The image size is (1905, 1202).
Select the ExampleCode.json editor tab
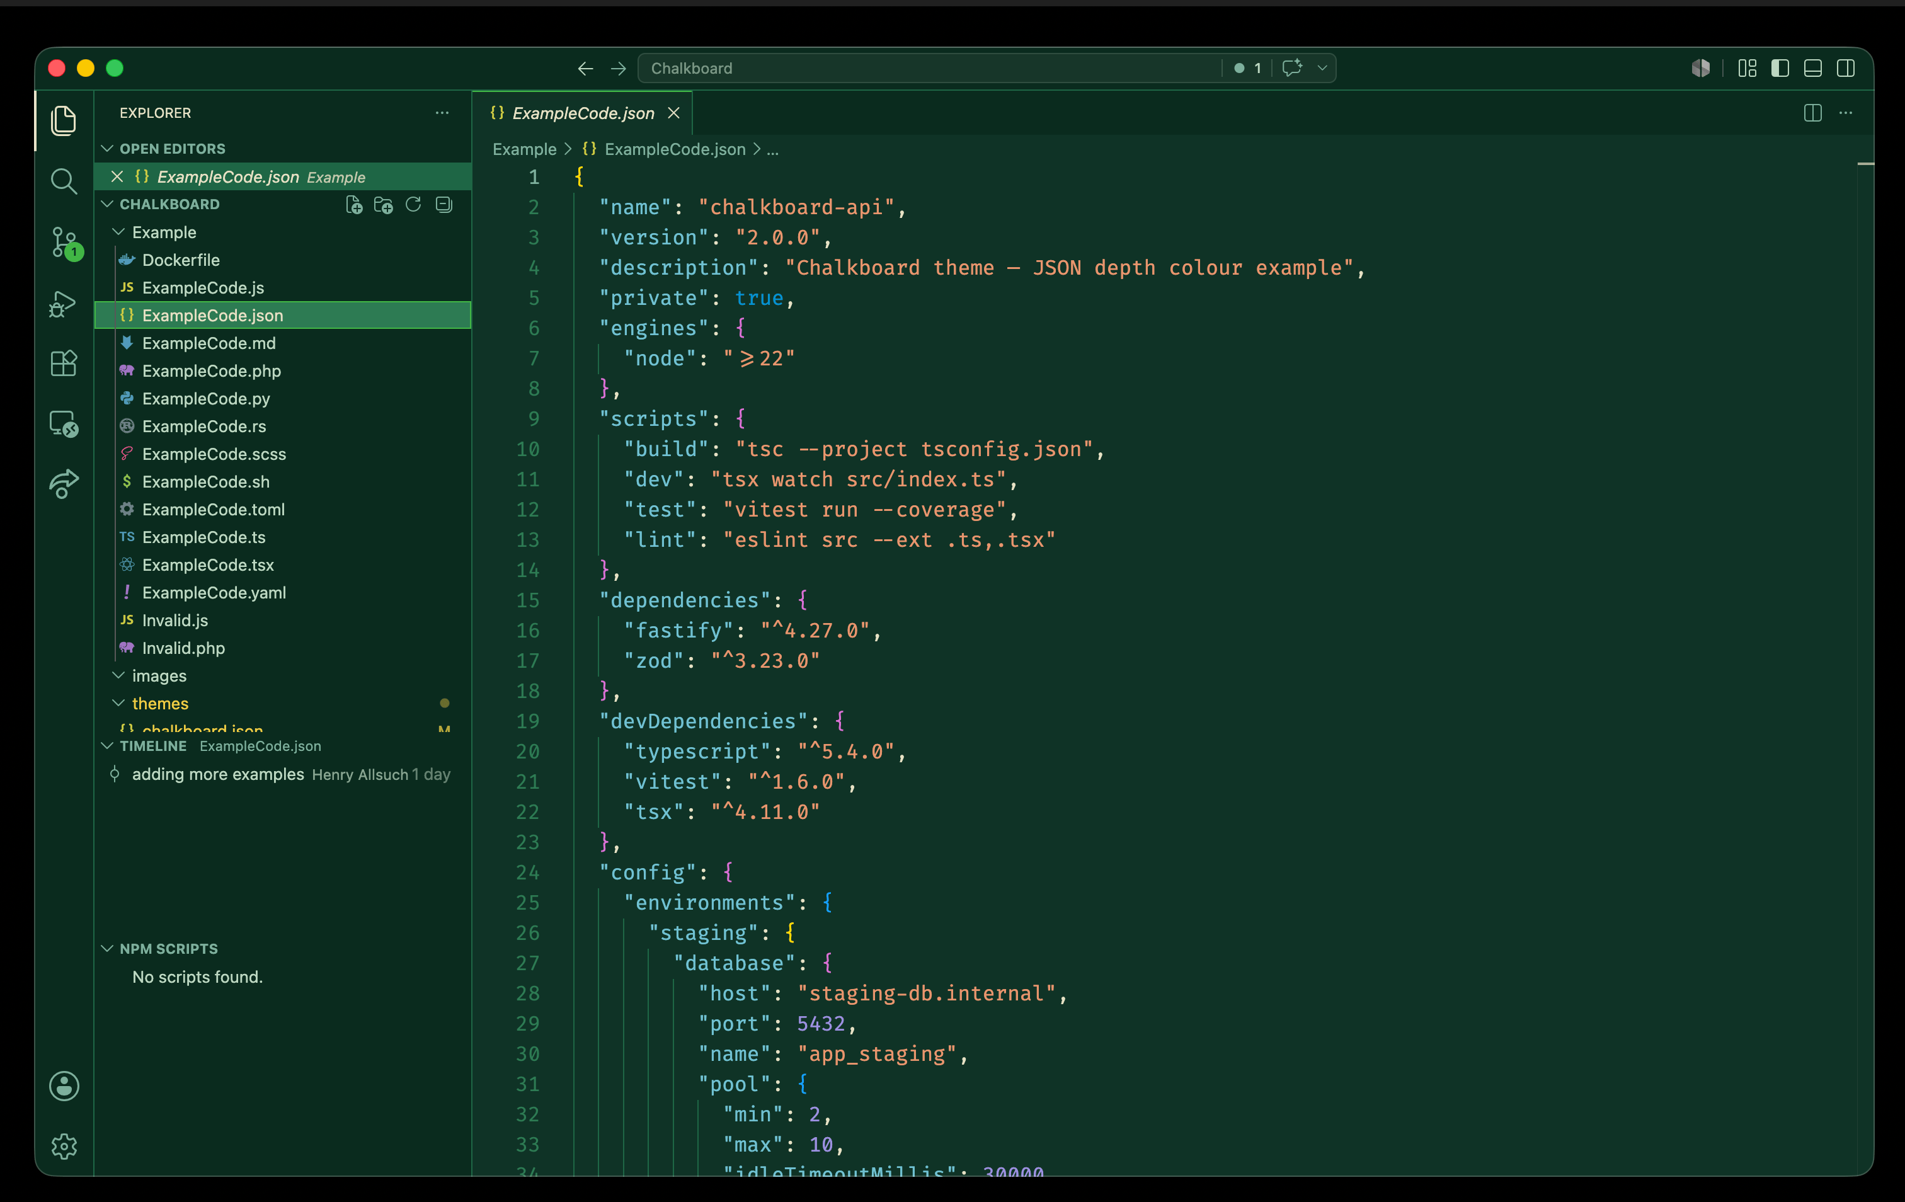click(582, 113)
